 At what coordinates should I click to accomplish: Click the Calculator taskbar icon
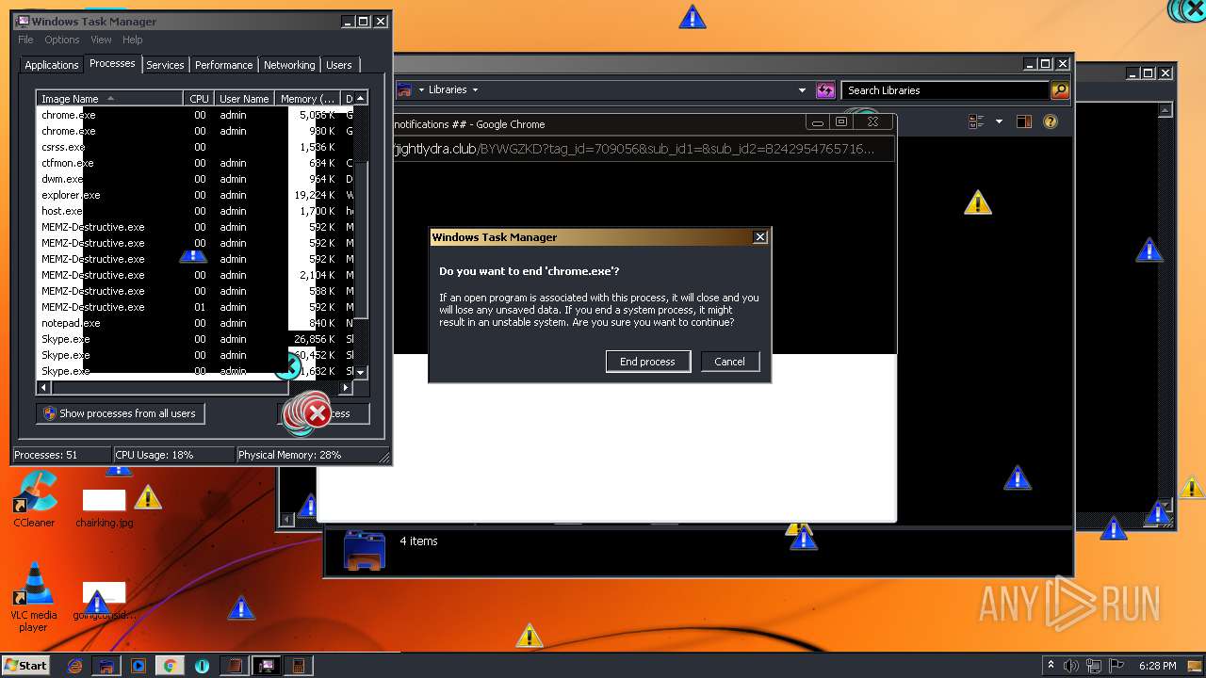click(x=299, y=666)
